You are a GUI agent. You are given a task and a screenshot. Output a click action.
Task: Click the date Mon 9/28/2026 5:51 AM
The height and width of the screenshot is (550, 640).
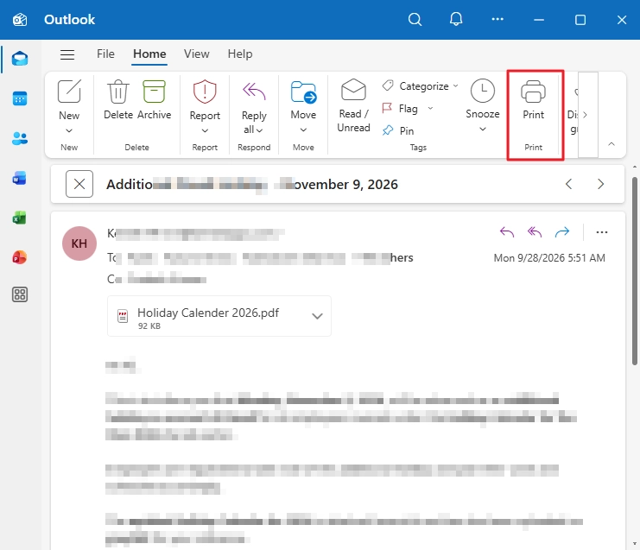click(549, 258)
